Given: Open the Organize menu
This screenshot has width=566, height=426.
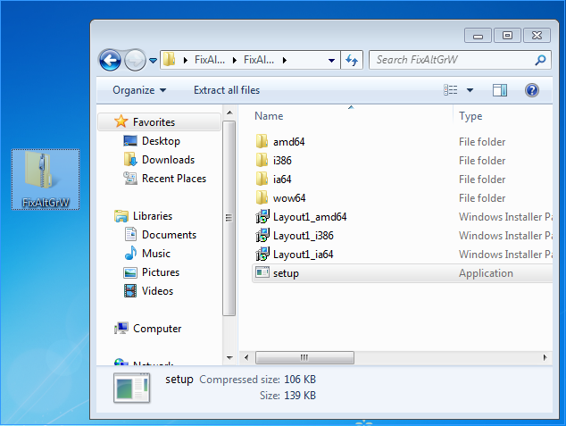Looking at the screenshot, I should click(139, 90).
